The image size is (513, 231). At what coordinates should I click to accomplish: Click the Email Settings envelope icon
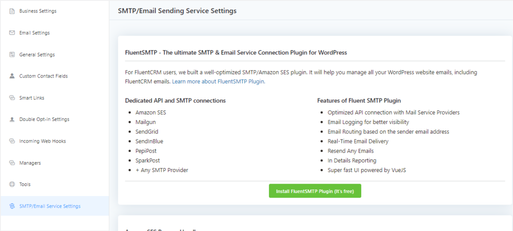click(x=12, y=32)
